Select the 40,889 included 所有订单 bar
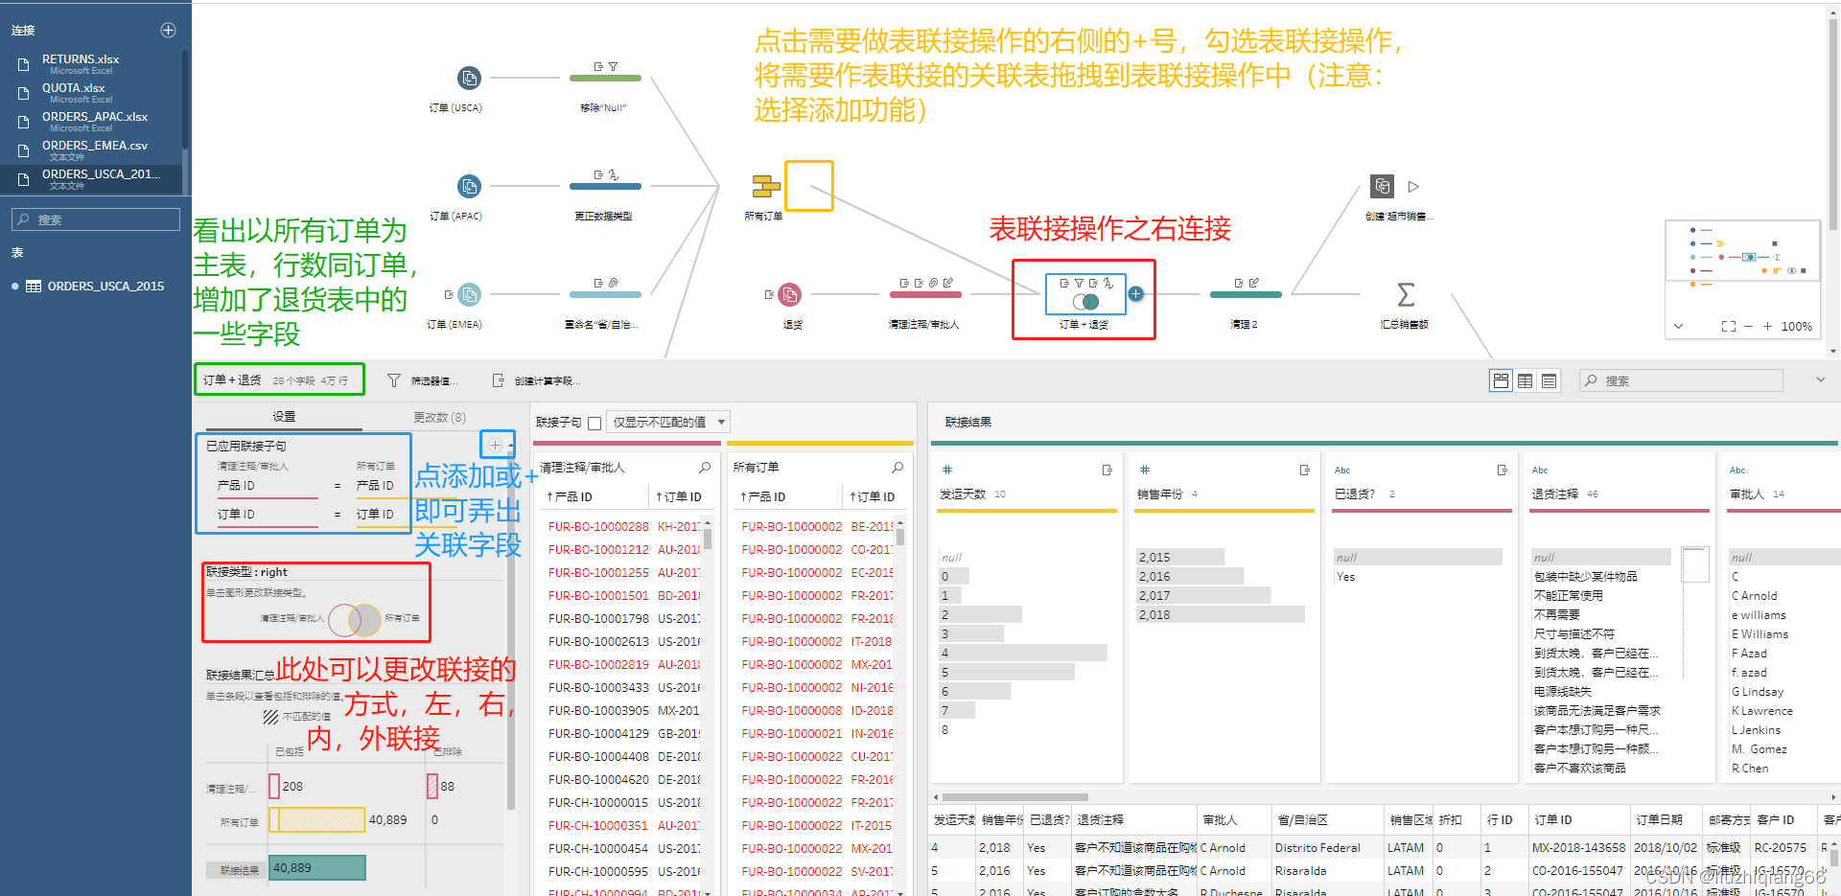Image resolution: width=1841 pixels, height=896 pixels. tap(317, 820)
